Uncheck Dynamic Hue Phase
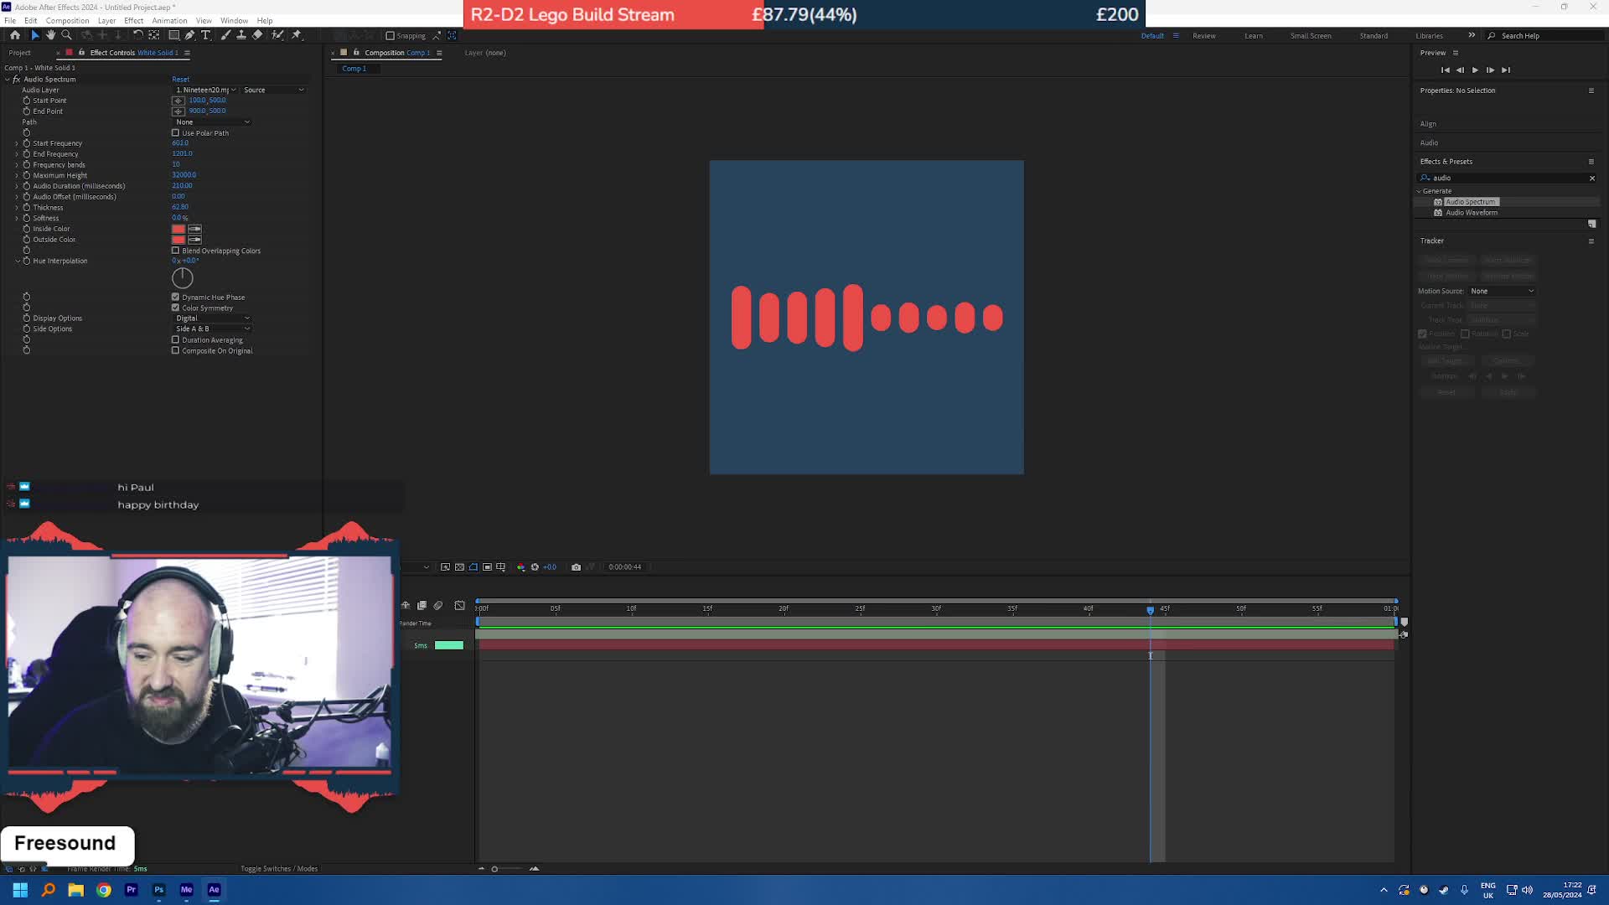The width and height of the screenshot is (1609, 905). 175,297
